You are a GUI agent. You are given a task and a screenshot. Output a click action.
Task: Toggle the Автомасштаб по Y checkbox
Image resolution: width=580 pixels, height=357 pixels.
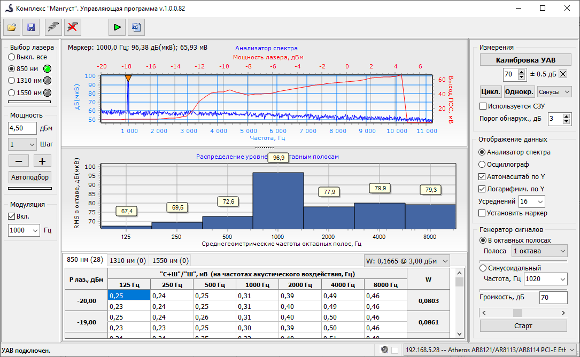[482, 176]
